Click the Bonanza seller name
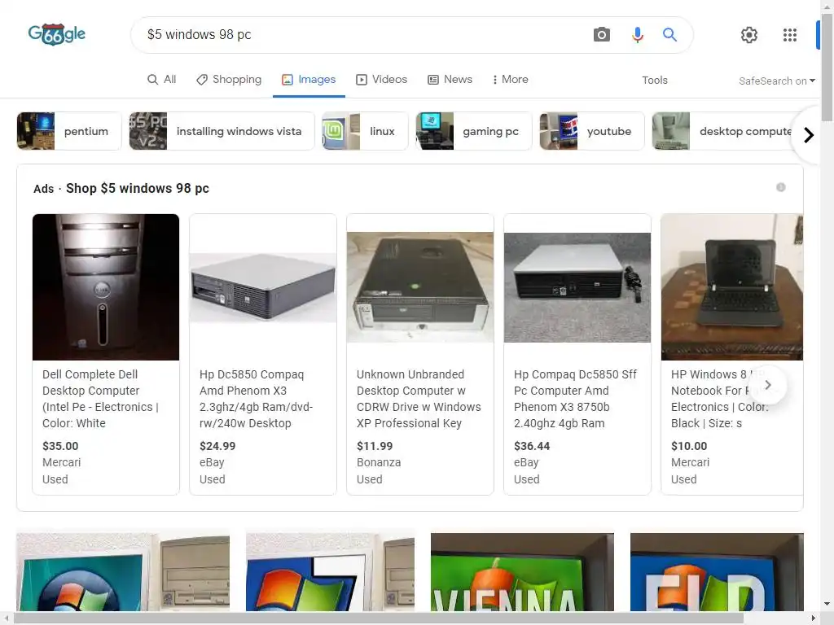This screenshot has width=834, height=625. coord(379,462)
